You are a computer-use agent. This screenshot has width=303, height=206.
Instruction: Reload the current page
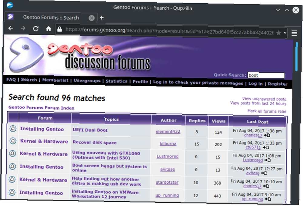(36, 29)
